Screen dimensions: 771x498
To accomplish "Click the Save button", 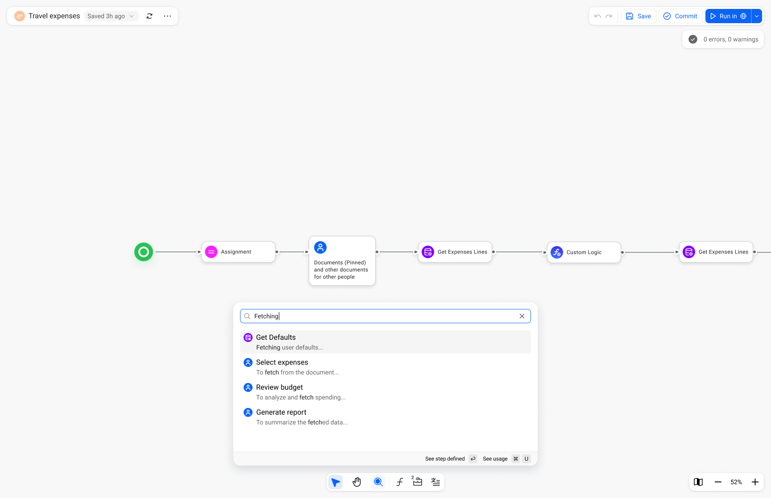I will 638,16.
